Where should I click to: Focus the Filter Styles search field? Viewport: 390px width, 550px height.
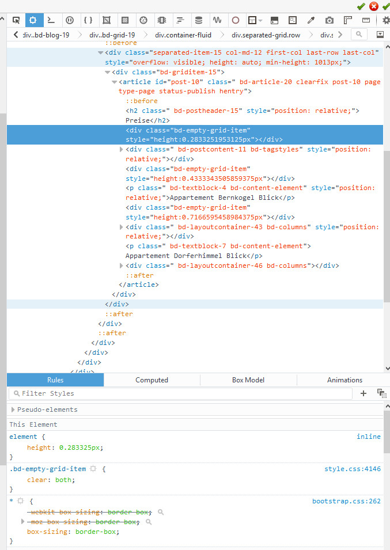[180, 393]
